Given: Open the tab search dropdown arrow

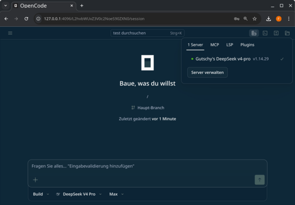Looking at the screenshot, I should 6,6.
